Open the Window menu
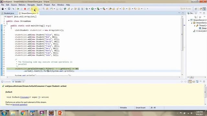This screenshot has width=207, height=116. (x=60, y=5)
